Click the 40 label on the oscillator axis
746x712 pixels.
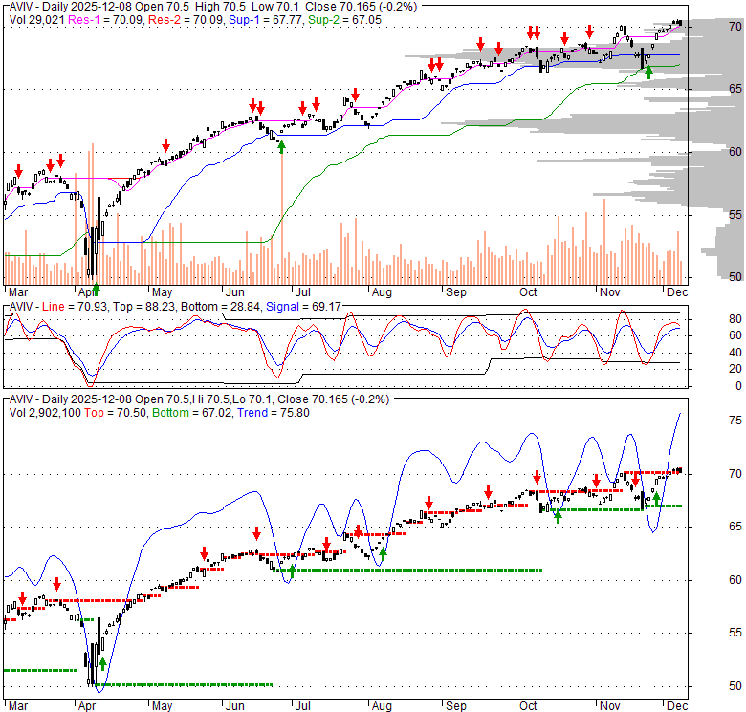click(735, 353)
